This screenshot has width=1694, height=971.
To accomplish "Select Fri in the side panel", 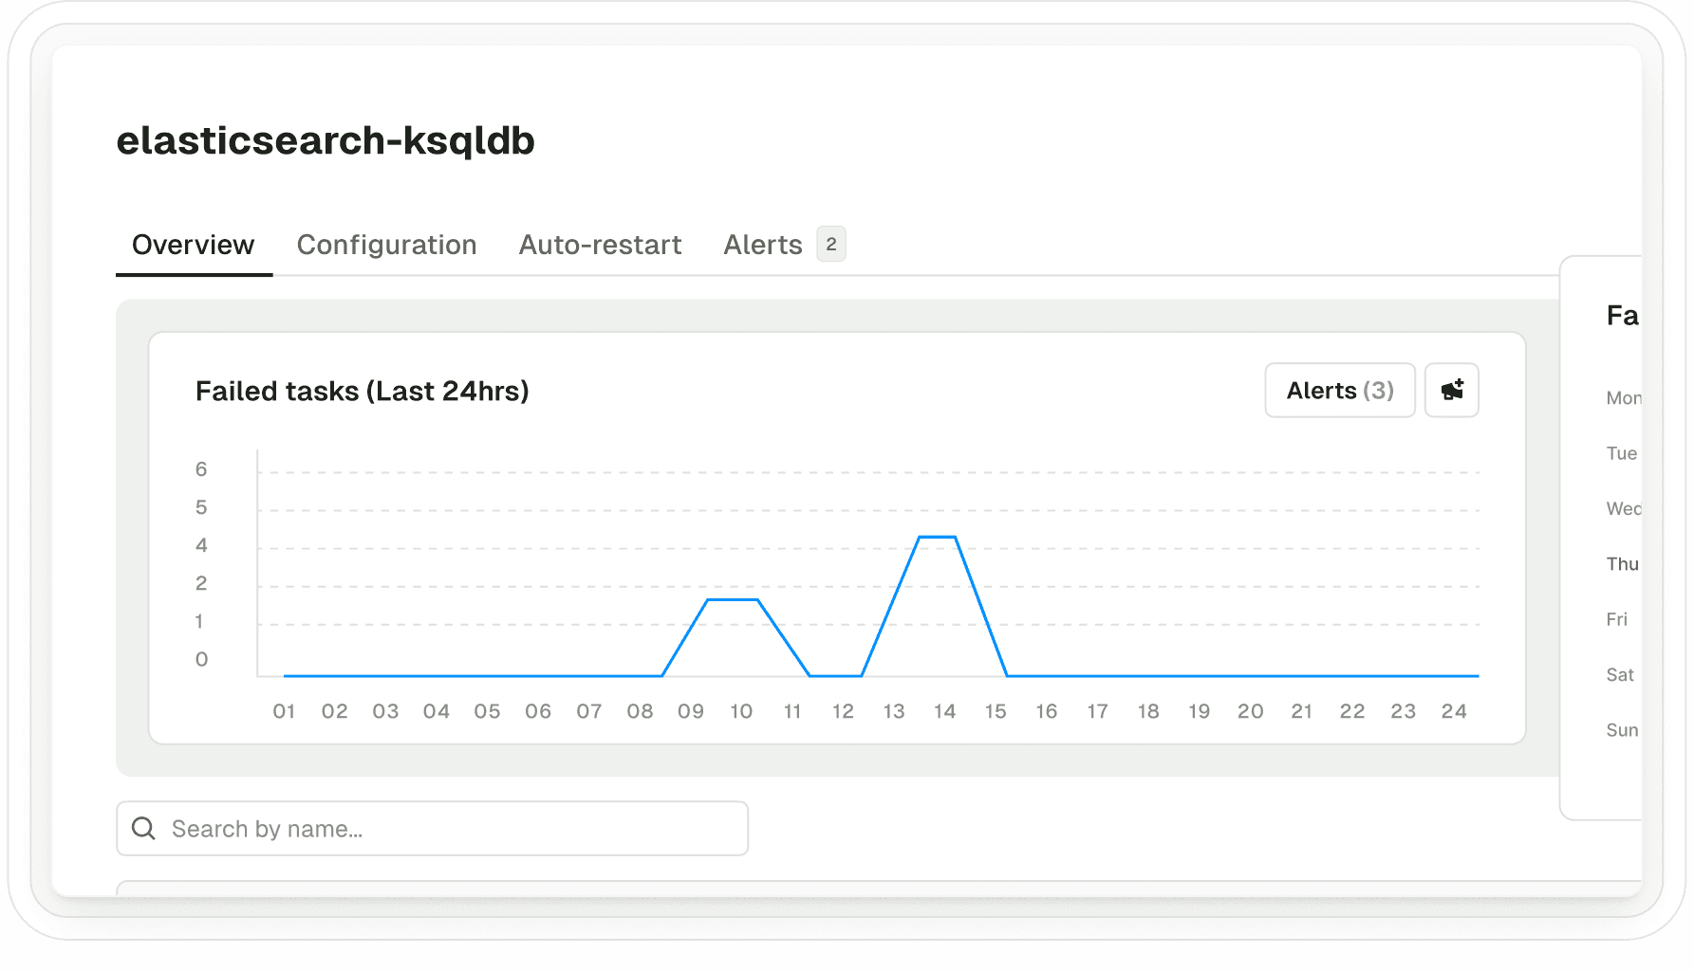I will click(x=1617, y=619).
